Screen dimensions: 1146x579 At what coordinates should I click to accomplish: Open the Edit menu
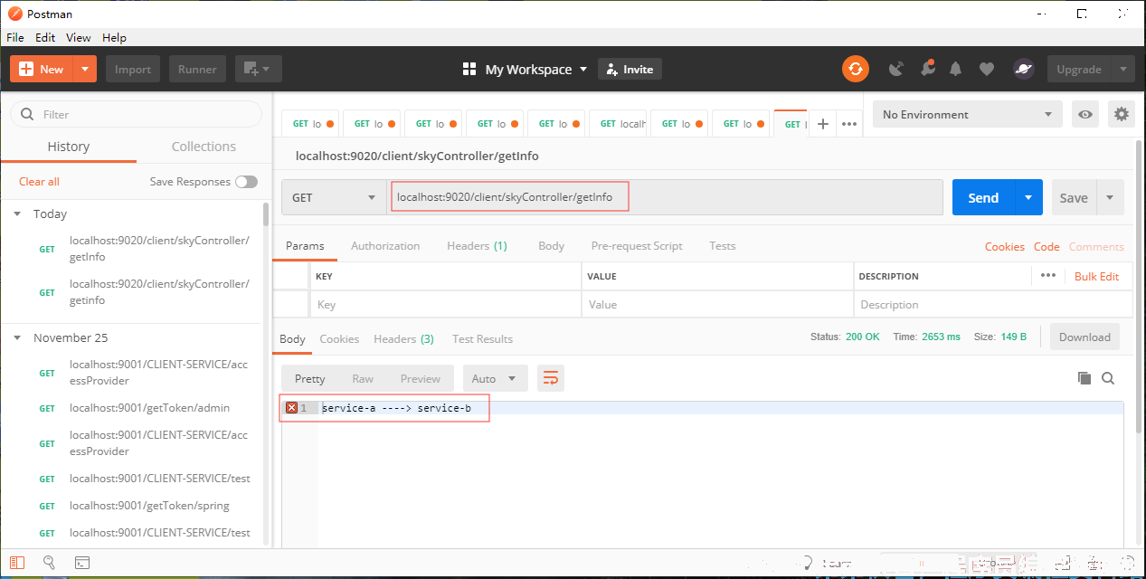pyautogui.click(x=45, y=37)
